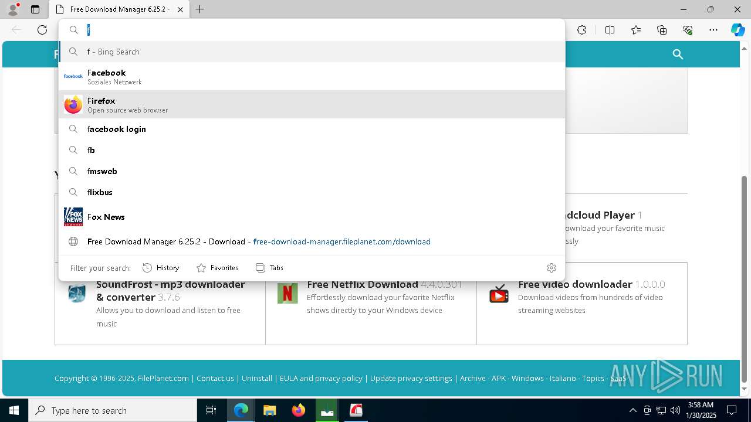The height and width of the screenshot is (422, 751).
Task: Open a new tab with plus icon
Action: tap(199, 9)
